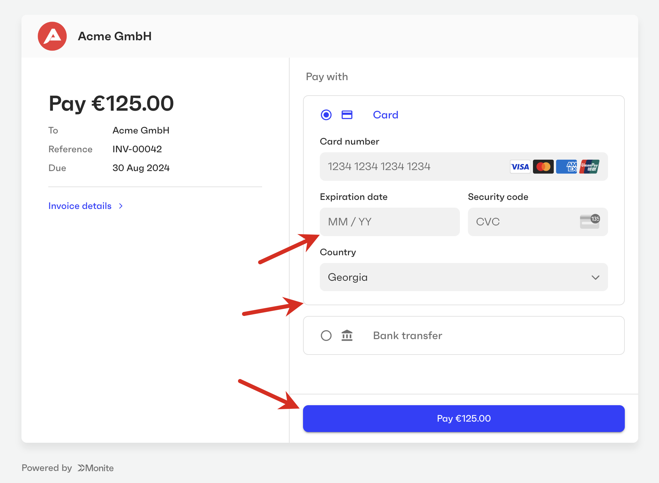Screen dimensions: 659x483
Task: Click the CVC hint card icon
Action: 590,222
